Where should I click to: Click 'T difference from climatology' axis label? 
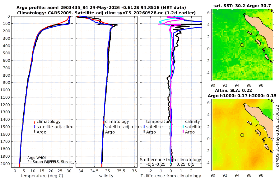pos(171,176)
